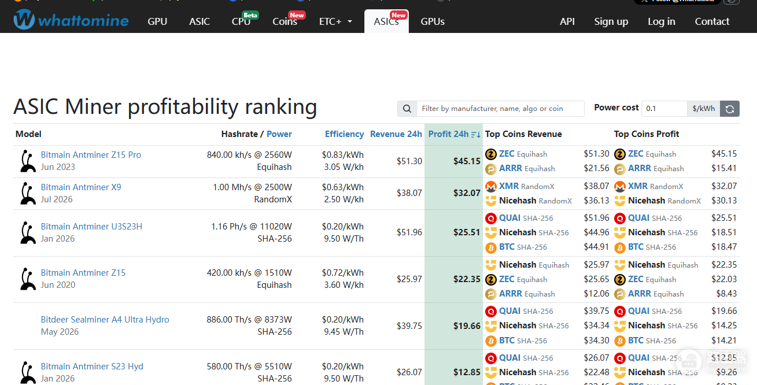Viewport: 757px width, 385px height.
Task: Click the whattomine logo
Action: [x=71, y=20]
